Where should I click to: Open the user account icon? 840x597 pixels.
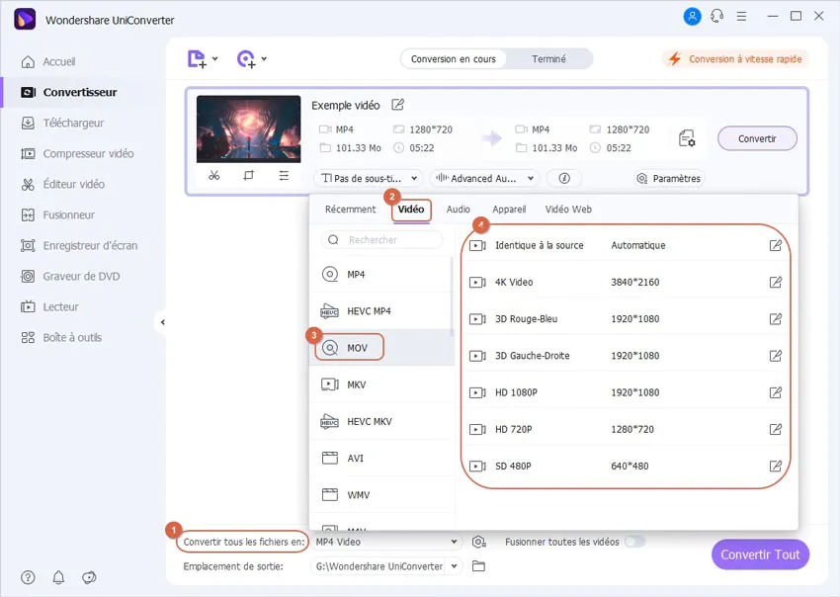[x=692, y=16]
